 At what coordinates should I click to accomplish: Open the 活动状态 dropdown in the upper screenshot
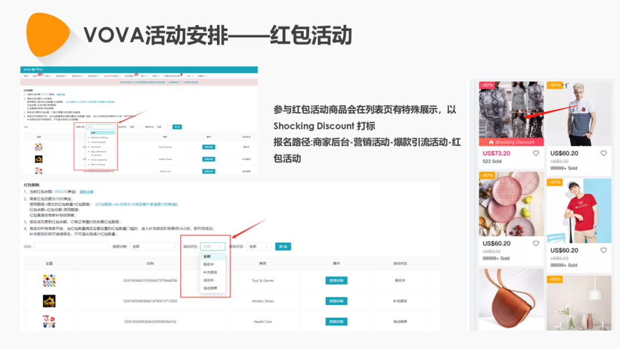coord(135,127)
